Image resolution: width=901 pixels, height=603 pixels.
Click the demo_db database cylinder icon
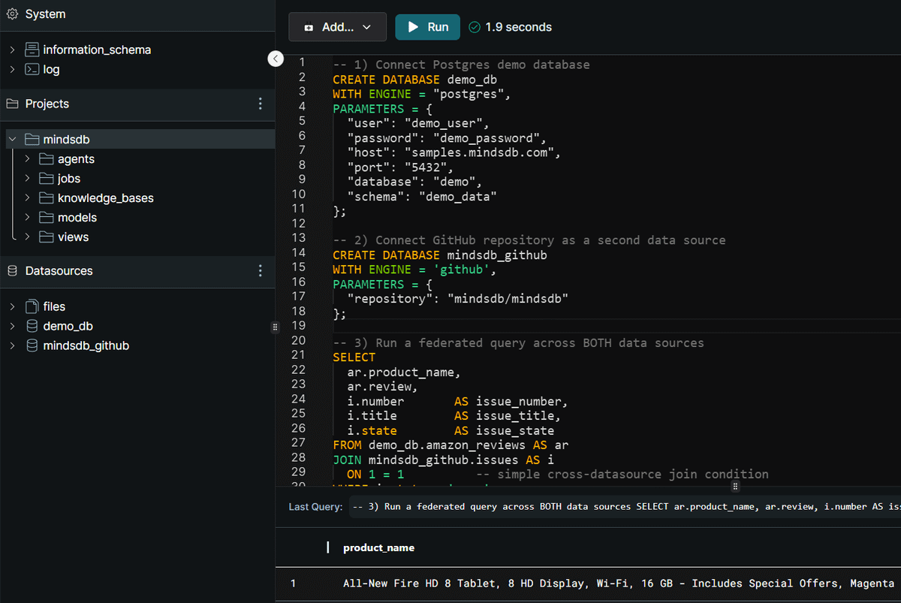click(x=32, y=326)
